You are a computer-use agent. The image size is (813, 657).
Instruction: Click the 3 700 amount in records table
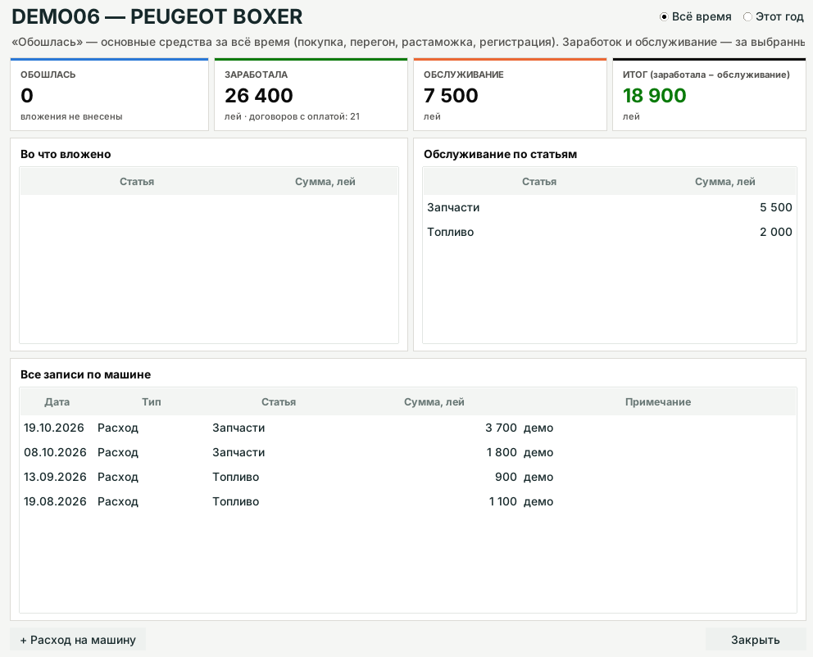pos(501,428)
